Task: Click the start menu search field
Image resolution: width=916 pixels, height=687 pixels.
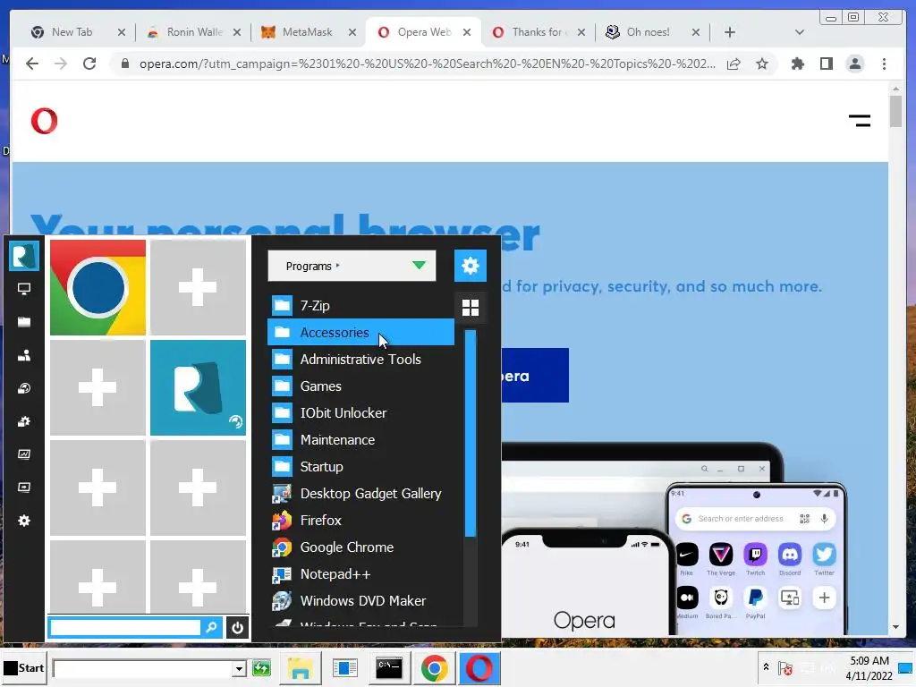Action: tap(125, 627)
